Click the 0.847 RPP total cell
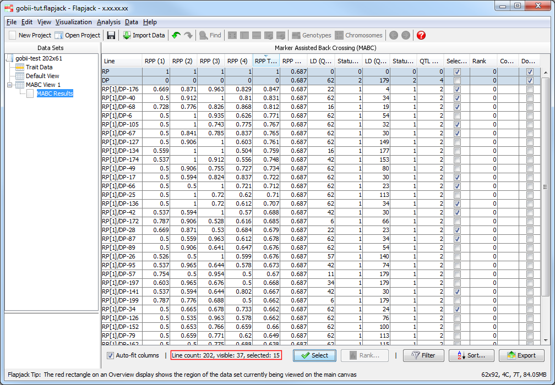The height and width of the screenshot is (385, 555). [266, 90]
